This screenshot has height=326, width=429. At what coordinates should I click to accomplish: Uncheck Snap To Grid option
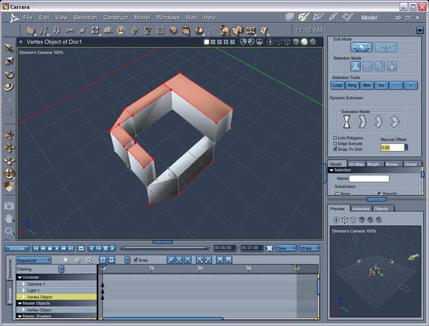point(336,148)
